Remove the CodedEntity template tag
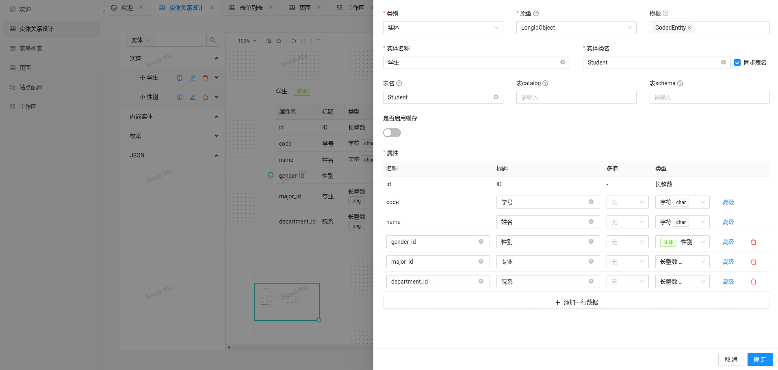Viewport: 778px width, 370px height. pos(689,28)
